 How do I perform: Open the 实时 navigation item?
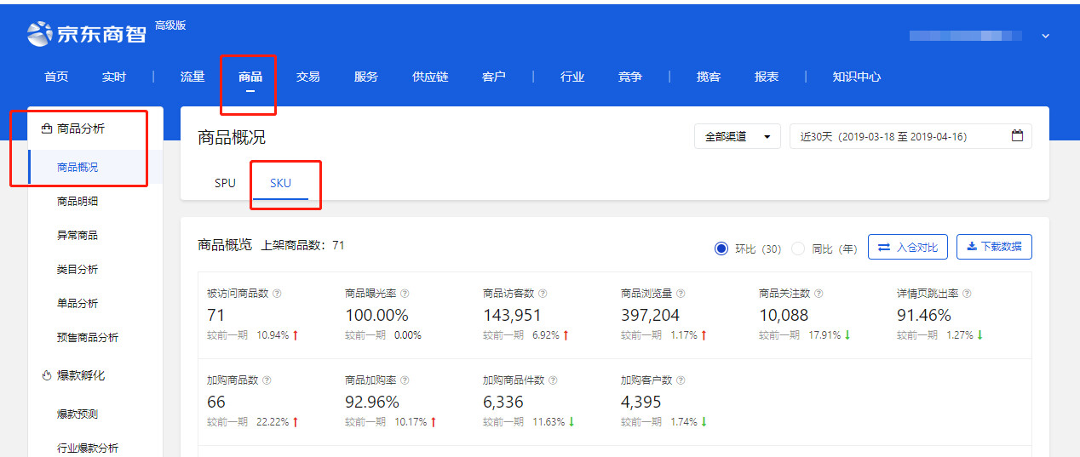114,77
